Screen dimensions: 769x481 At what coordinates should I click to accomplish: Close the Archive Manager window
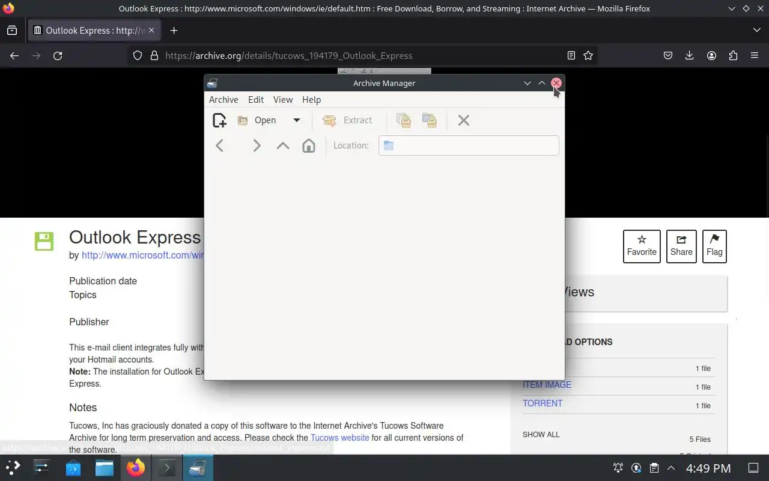pyautogui.click(x=556, y=83)
